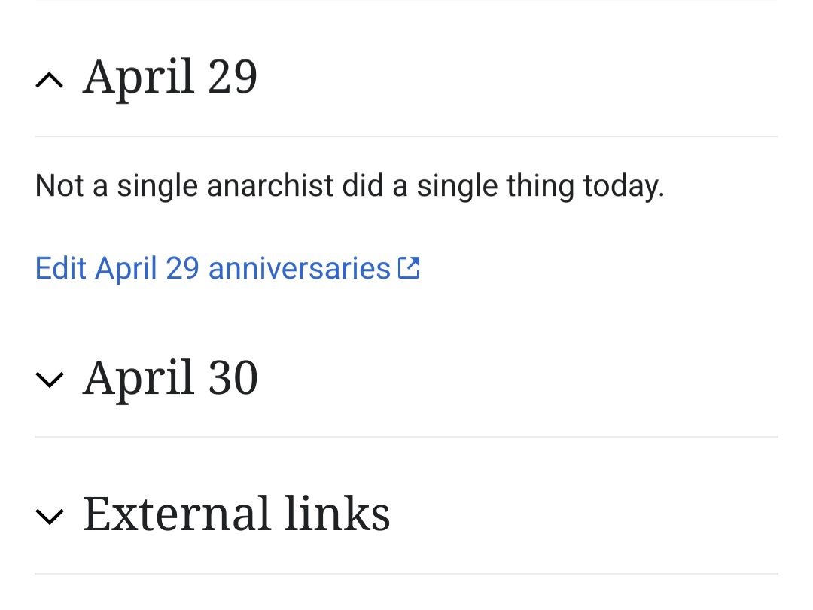The width and height of the screenshot is (813, 610).
Task: Click the "April 30" heading title
Action: [170, 378]
